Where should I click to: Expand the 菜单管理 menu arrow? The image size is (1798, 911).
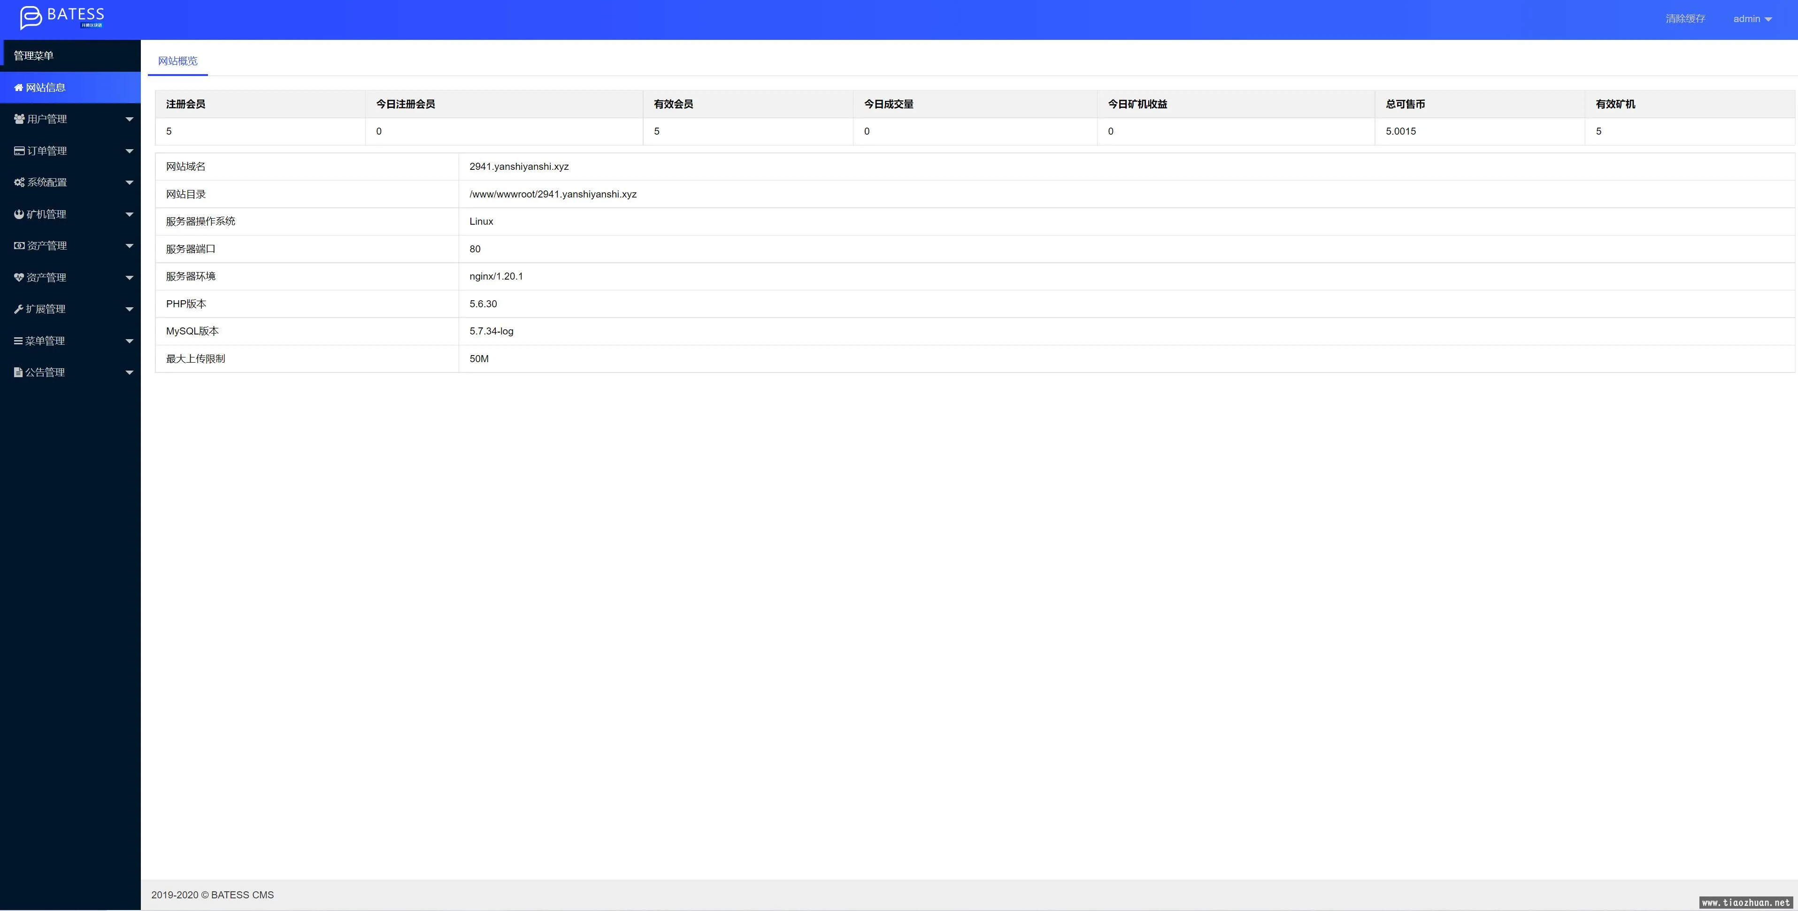coord(129,341)
